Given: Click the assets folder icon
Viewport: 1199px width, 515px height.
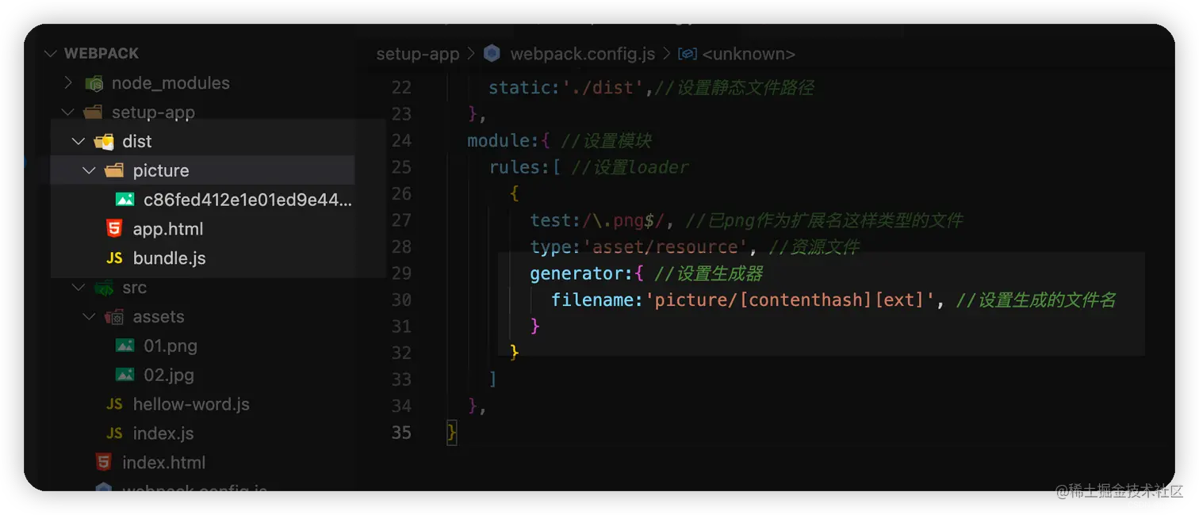Looking at the screenshot, I should pyautogui.click(x=114, y=317).
